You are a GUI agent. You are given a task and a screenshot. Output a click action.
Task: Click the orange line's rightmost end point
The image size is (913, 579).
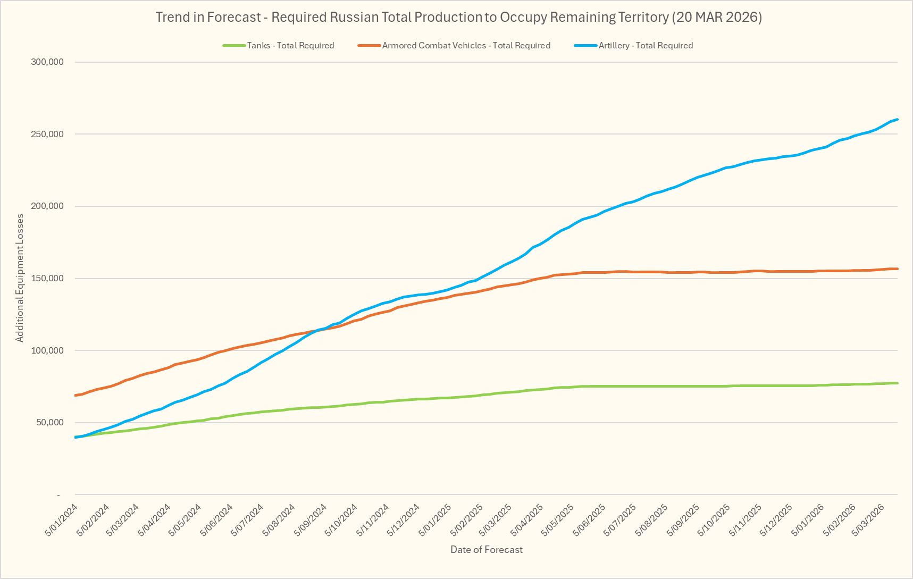[x=897, y=269]
